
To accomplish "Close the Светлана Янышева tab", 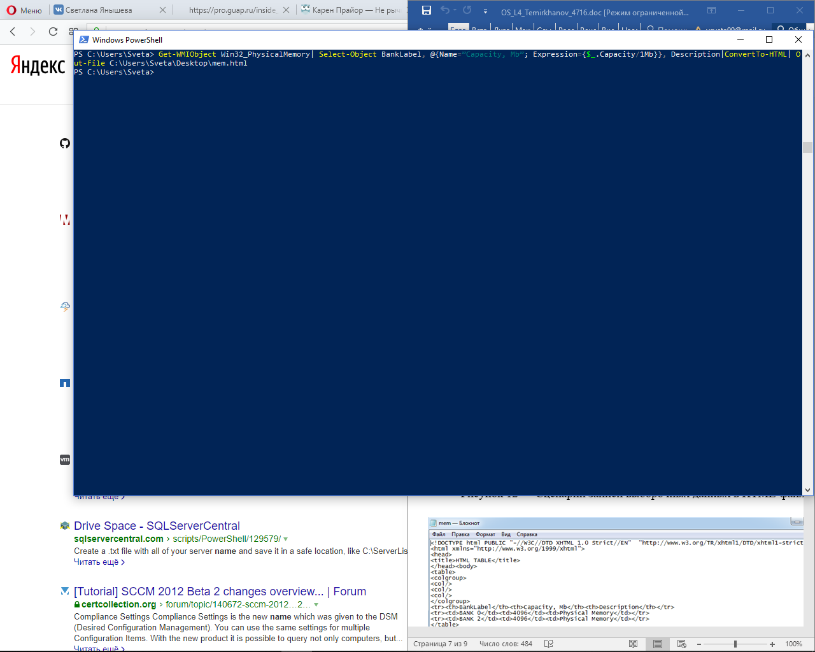I will (162, 10).
